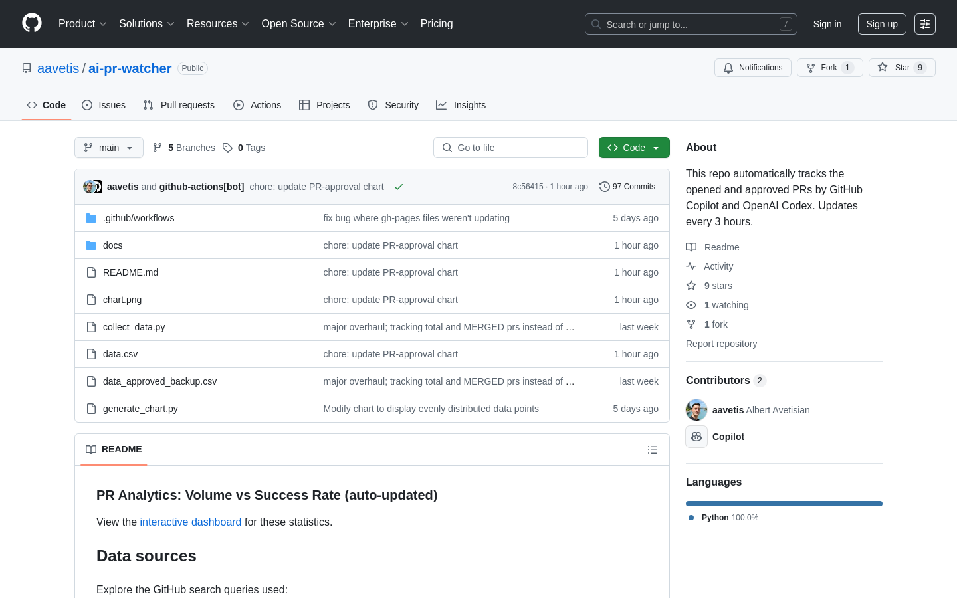Expand the Enterprise menu
The height and width of the screenshot is (598, 957).
pos(378,24)
